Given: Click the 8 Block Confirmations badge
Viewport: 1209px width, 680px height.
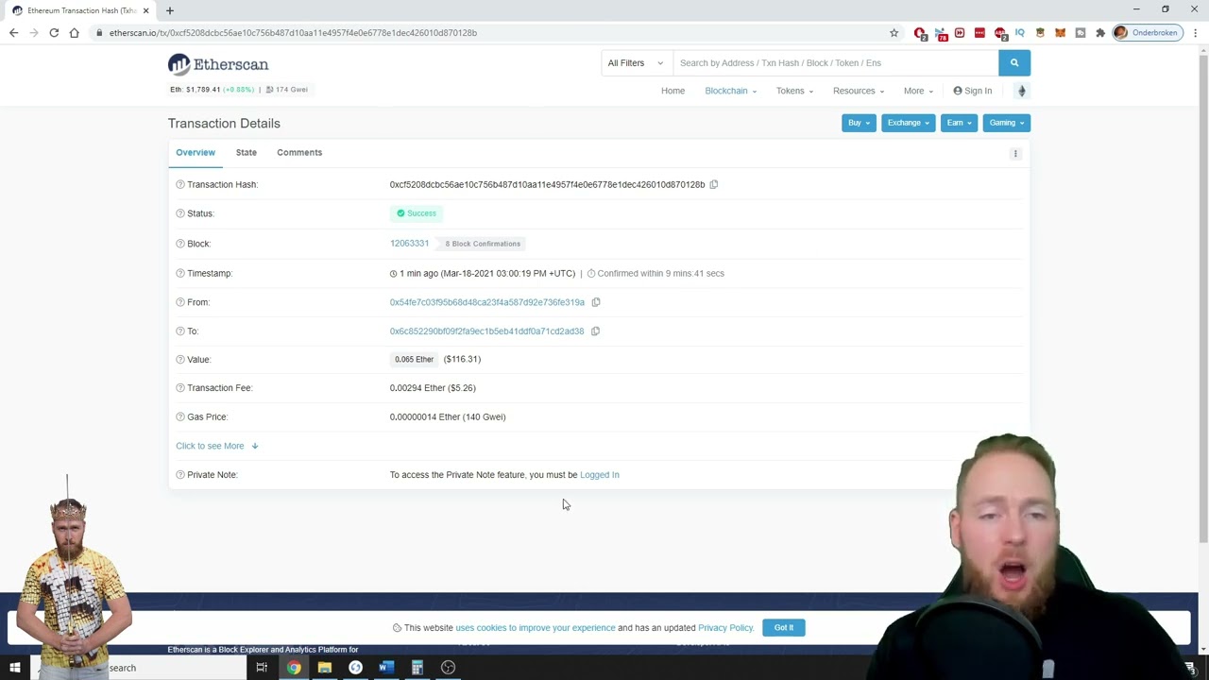Looking at the screenshot, I should pos(483,244).
